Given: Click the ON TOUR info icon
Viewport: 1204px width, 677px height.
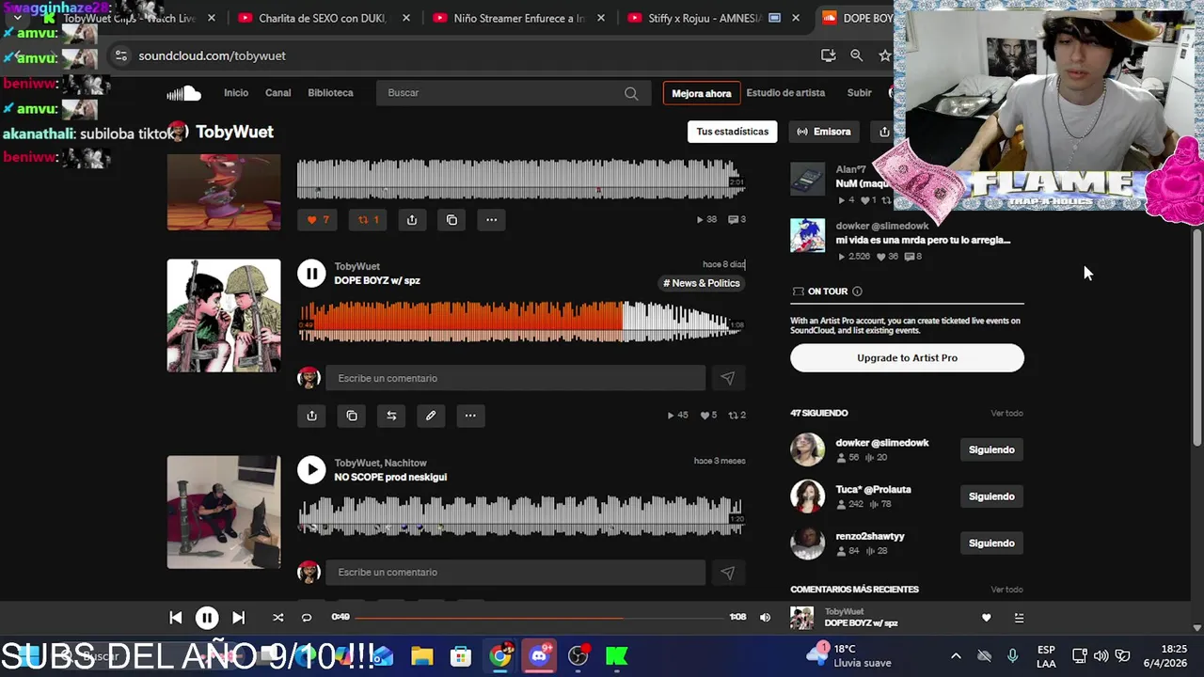Looking at the screenshot, I should (x=857, y=291).
